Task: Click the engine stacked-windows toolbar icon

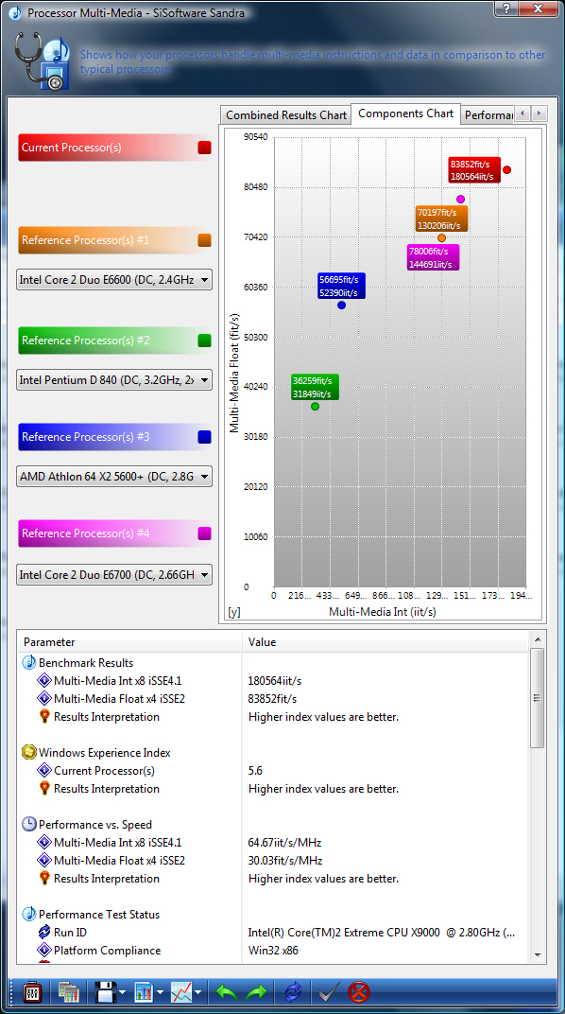Action: click(68, 991)
